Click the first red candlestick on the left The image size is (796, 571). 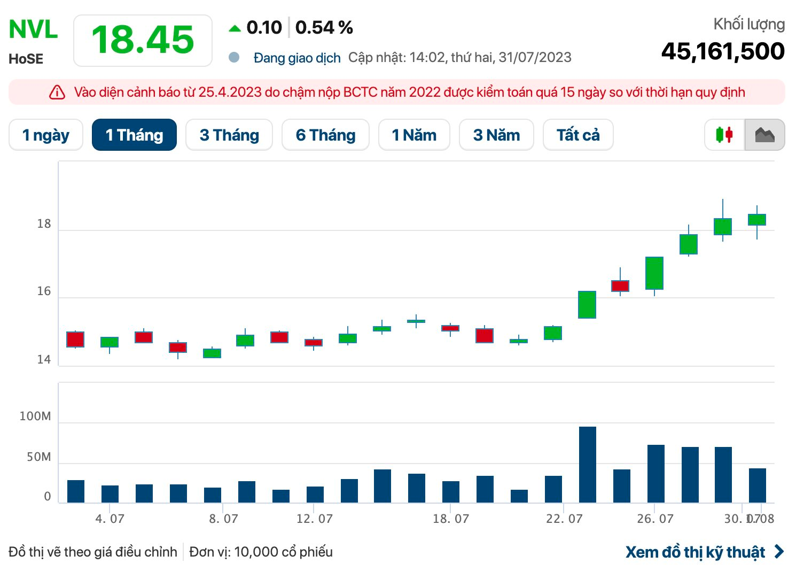click(x=75, y=339)
